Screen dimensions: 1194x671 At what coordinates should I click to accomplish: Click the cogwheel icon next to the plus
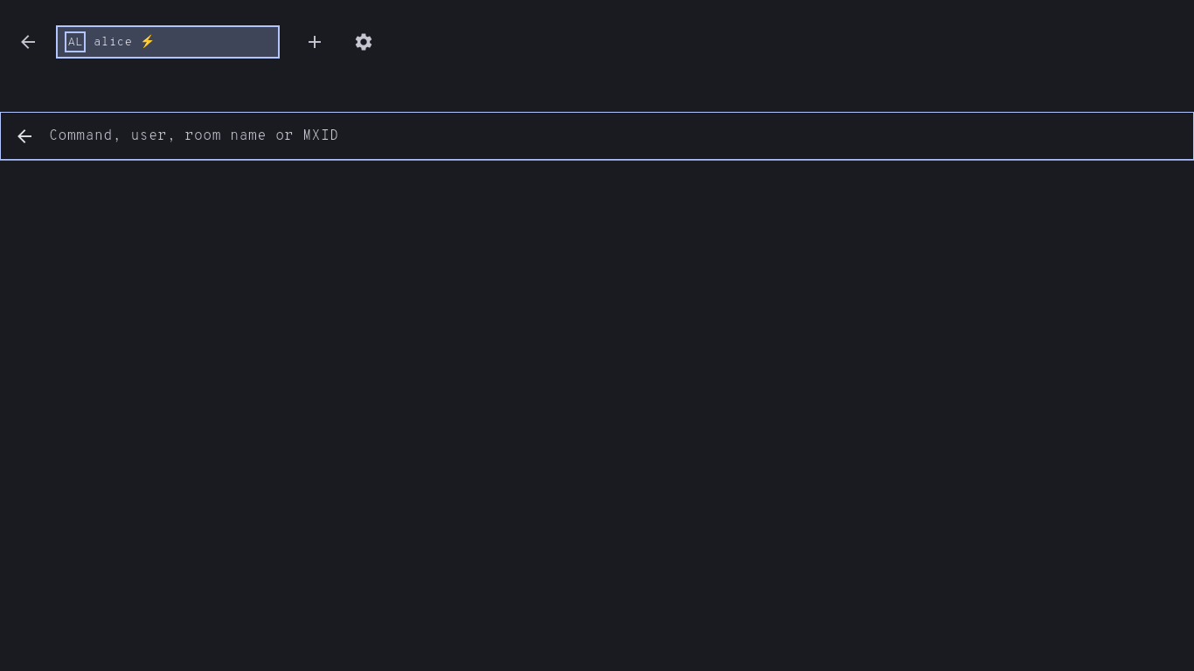tap(364, 42)
